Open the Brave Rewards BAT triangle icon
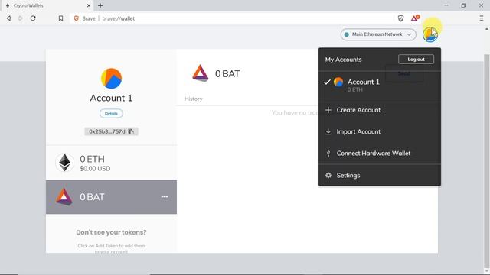 point(415,18)
